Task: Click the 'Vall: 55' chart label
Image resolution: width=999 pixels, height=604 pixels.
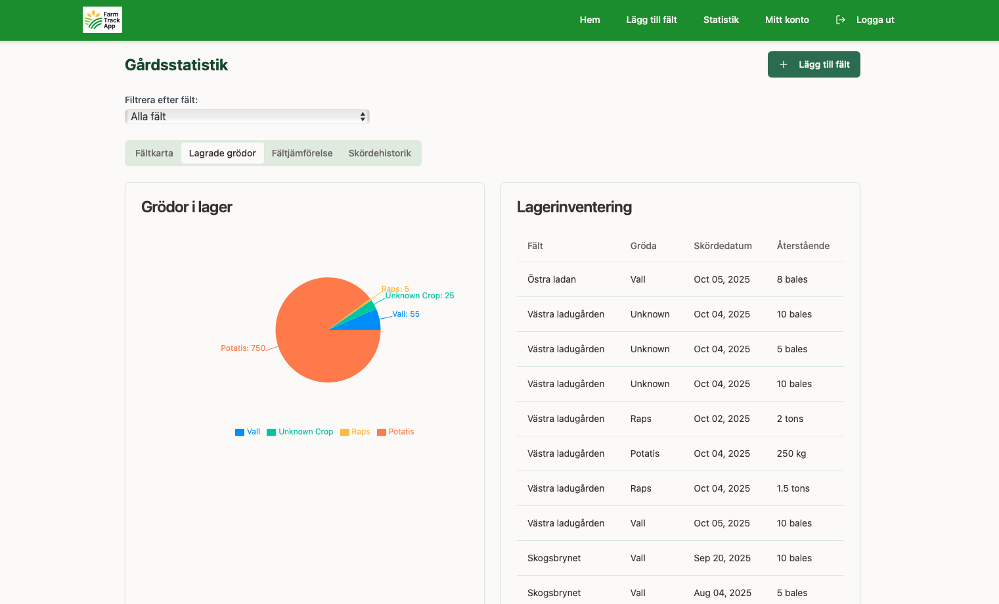Action: 406,314
